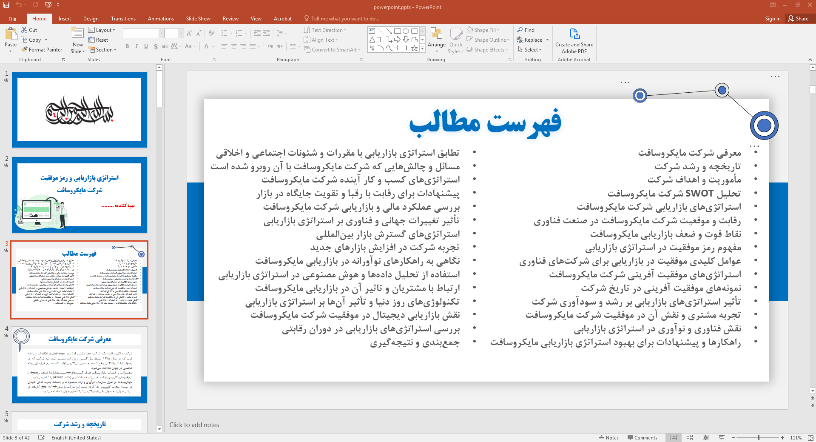Select slide 4 thumbnail
Image resolution: width=816 pixels, height=442 pixels.
pyautogui.click(x=80, y=365)
